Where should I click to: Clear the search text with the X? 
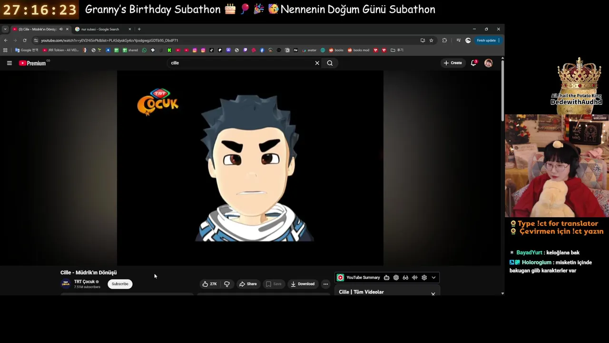coord(317,63)
